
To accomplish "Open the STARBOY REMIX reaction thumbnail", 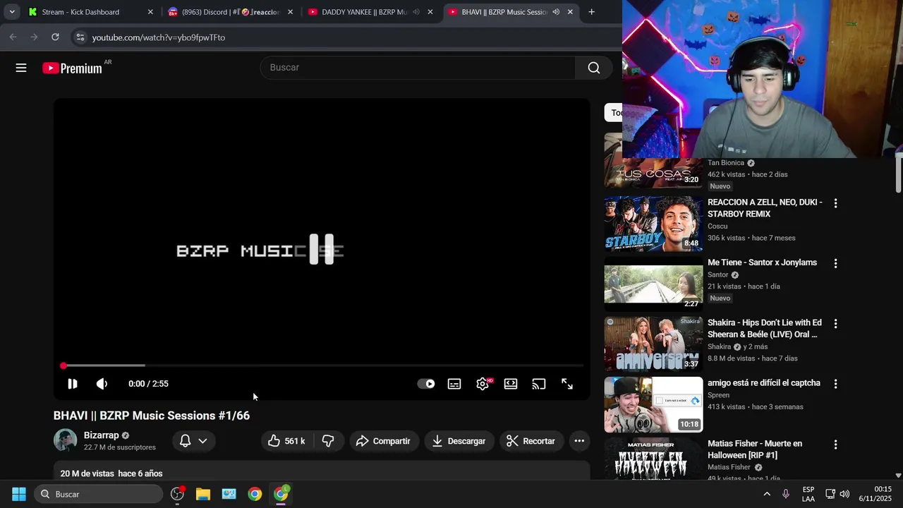I will pyautogui.click(x=653, y=224).
